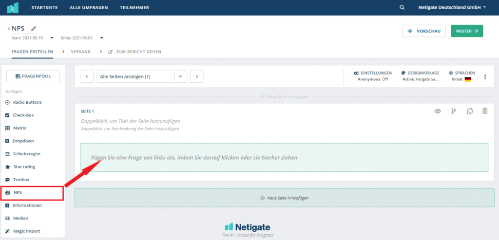Open the Ende date dropdown arrow
This screenshot has height=240, width=499.
(101, 38)
